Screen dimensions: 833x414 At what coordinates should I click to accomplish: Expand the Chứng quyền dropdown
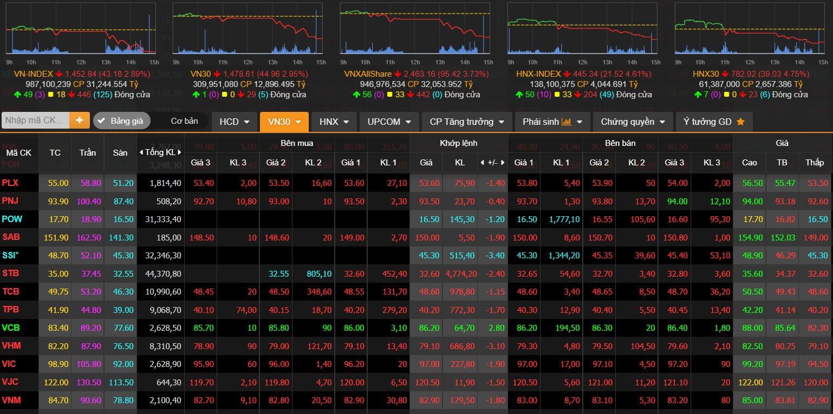coord(633,122)
